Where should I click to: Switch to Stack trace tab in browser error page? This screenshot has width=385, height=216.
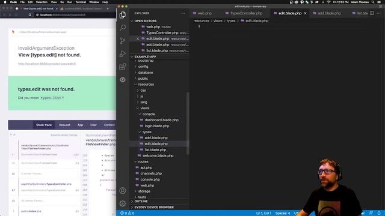(x=44, y=125)
